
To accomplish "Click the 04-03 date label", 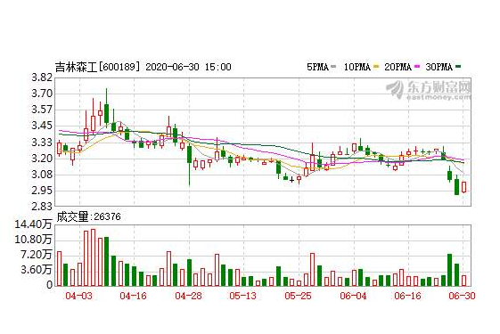I will coord(78,296).
